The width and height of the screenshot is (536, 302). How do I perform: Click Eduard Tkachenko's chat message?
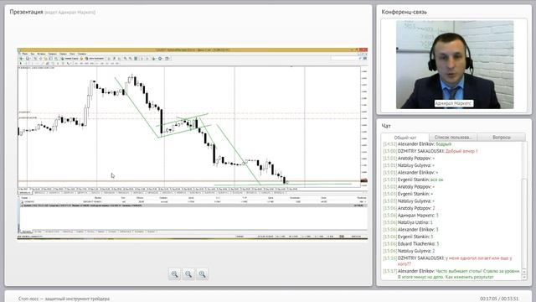click(411, 244)
